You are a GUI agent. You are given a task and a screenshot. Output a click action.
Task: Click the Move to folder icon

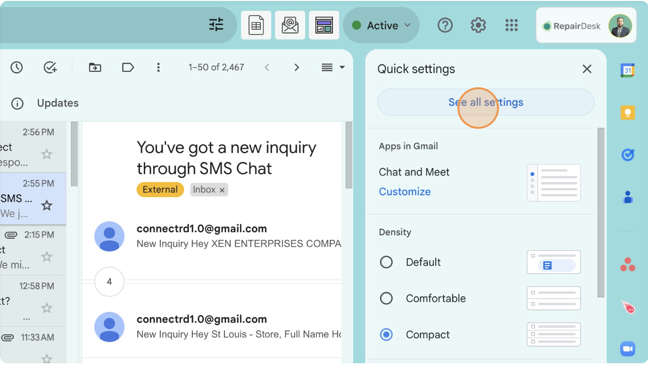pos(95,67)
